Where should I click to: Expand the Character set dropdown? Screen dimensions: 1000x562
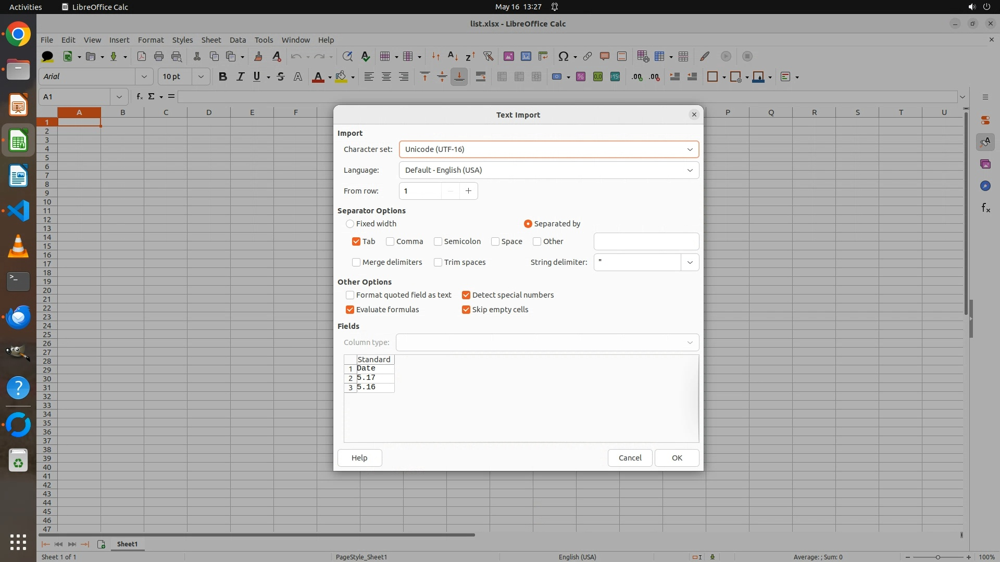(690, 149)
